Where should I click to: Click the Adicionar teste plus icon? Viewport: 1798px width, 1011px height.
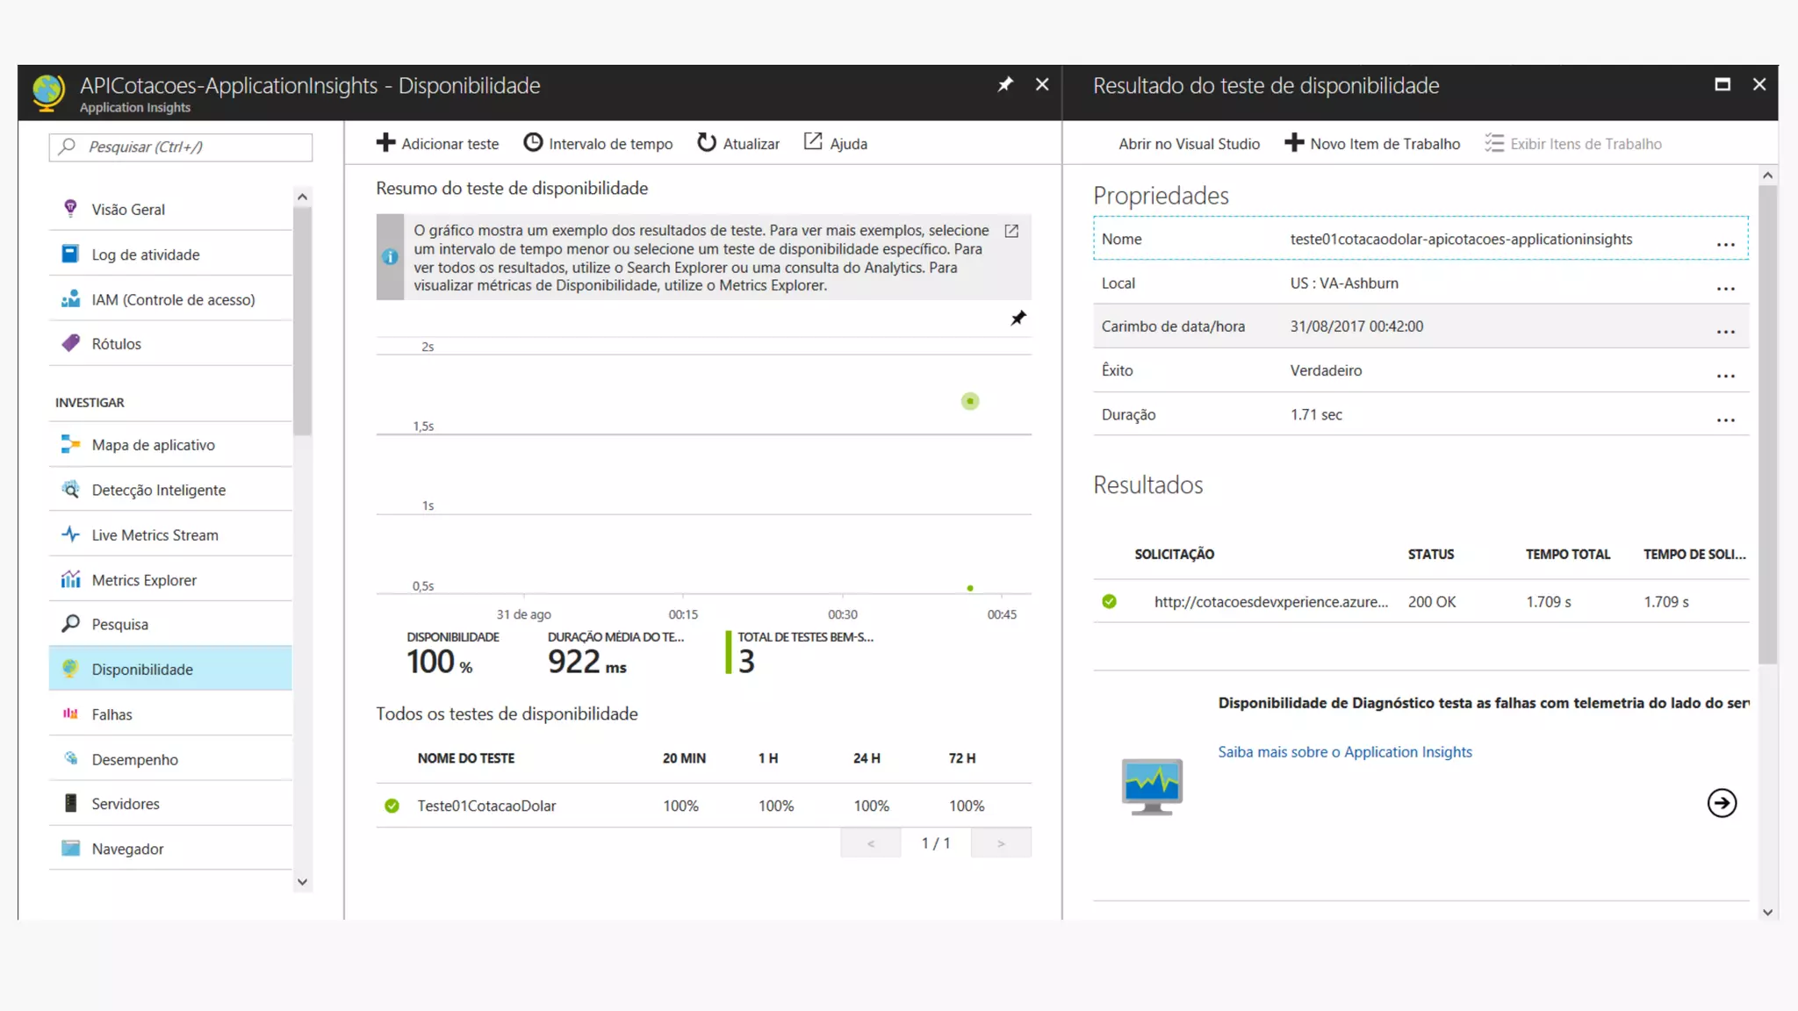(385, 143)
